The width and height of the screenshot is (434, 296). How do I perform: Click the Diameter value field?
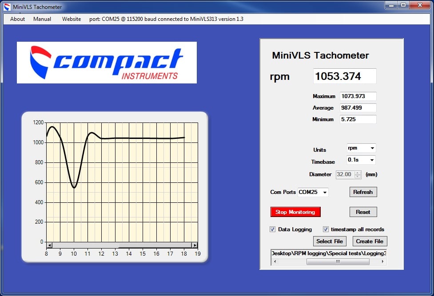tap(345, 174)
